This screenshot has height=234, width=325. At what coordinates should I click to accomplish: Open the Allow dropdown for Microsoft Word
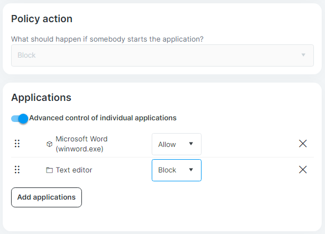177,144
